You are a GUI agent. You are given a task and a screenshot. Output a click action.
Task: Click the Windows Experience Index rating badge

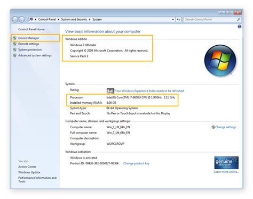coord(110,91)
